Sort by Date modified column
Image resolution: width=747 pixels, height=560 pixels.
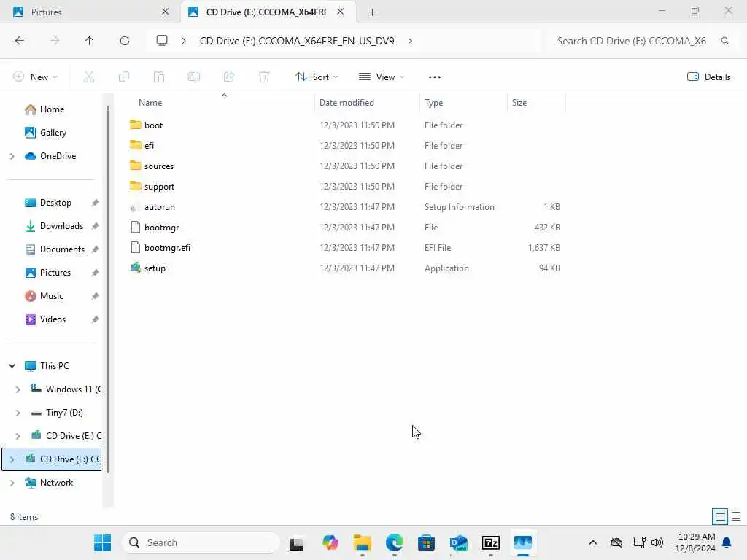(x=347, y=103)
